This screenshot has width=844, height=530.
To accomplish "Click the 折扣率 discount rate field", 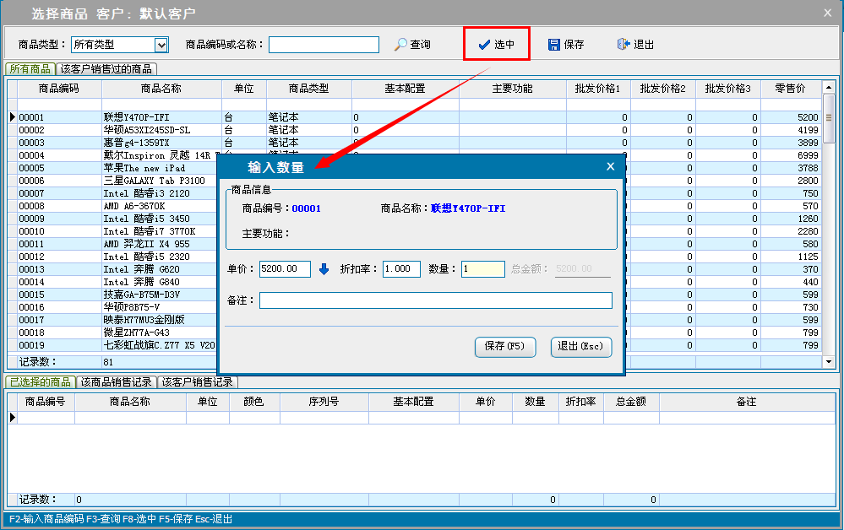I will click(401, 269).
